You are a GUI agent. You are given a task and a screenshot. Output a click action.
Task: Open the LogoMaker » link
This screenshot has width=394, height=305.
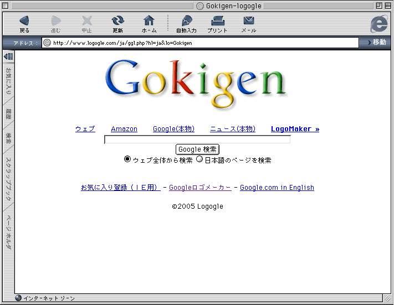295,129
